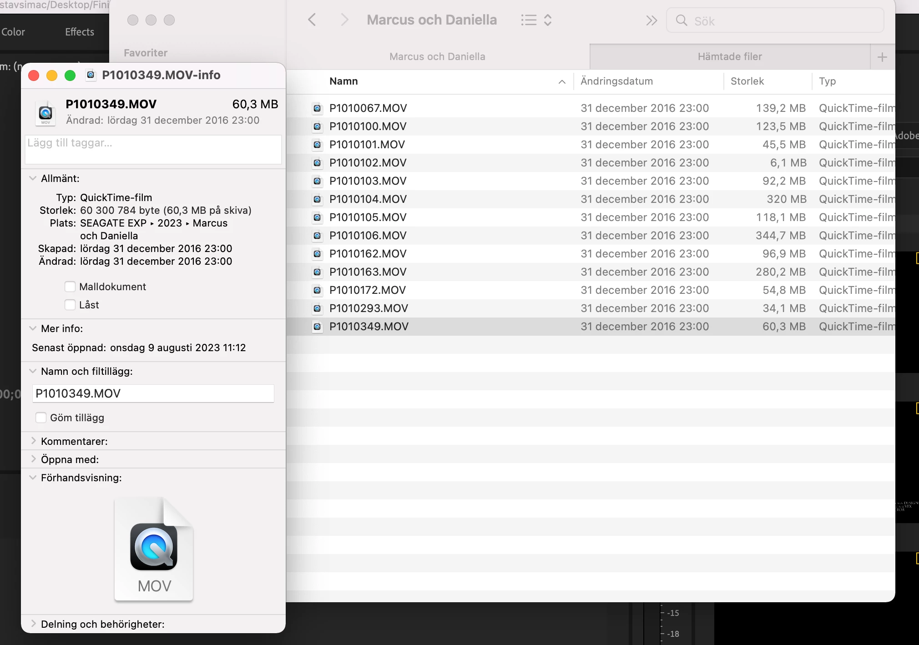This screenshot has height=645, width=919.
Task: Enable the Malldokument checkbox
Action: point(70,287)
